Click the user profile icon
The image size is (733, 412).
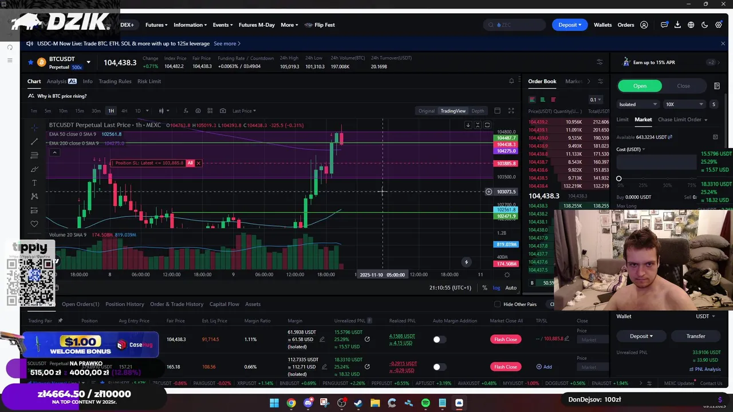(644, 25)
